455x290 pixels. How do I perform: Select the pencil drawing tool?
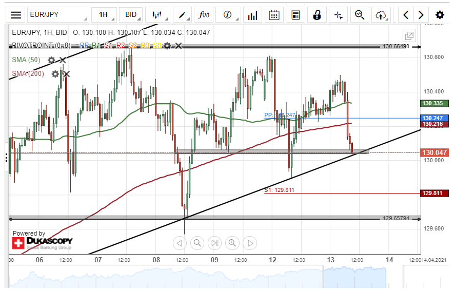pos(182,15)
